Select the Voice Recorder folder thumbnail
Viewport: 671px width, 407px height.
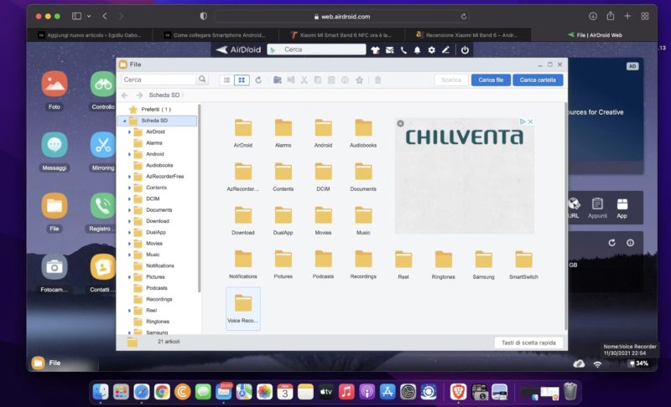(243, 307)
